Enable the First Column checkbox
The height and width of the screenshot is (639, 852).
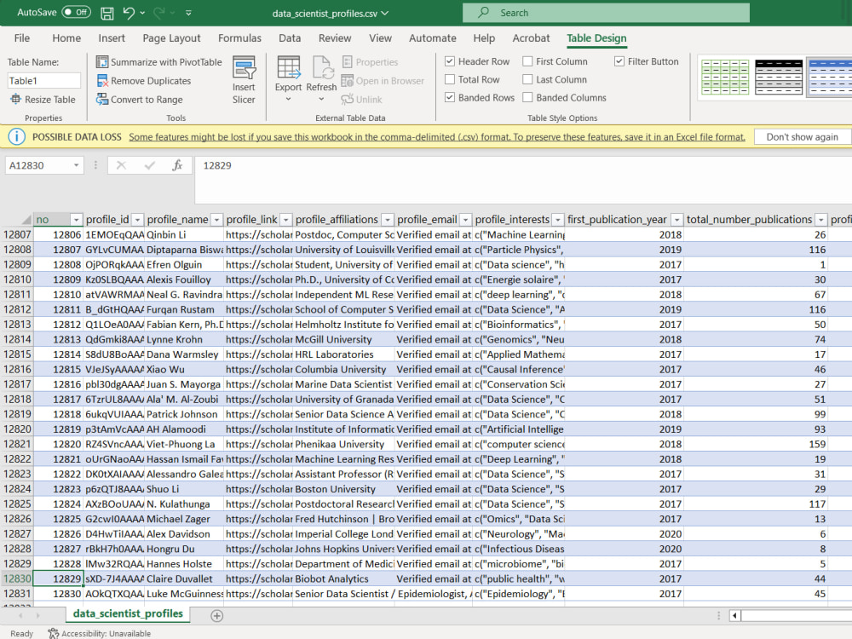coord(527,61)
